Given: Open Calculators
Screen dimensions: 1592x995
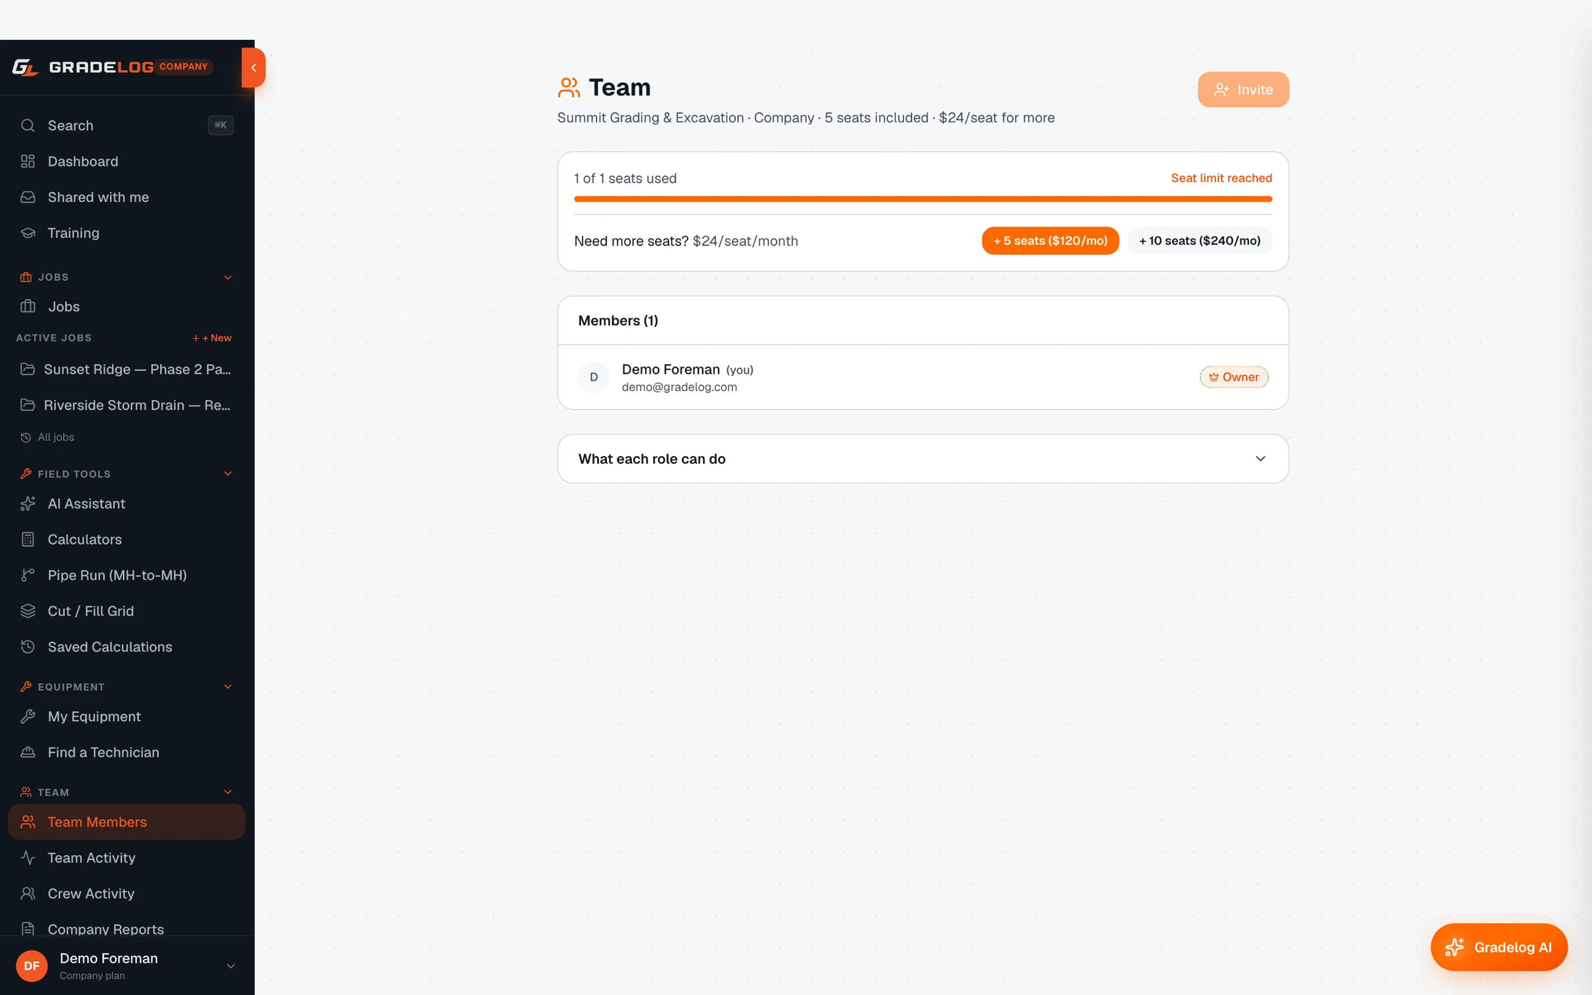Looking at the screenshot, I should coord(126,540).
